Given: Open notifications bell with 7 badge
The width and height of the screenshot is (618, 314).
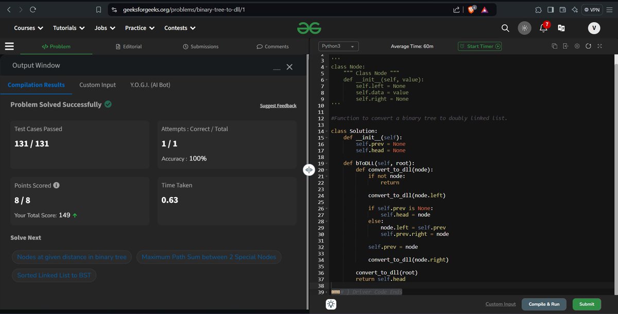Looking at the screenshot, I should [543, 28].
